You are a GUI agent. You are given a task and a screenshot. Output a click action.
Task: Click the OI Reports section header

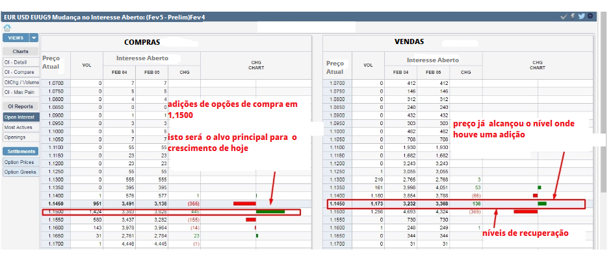(21, 106)
